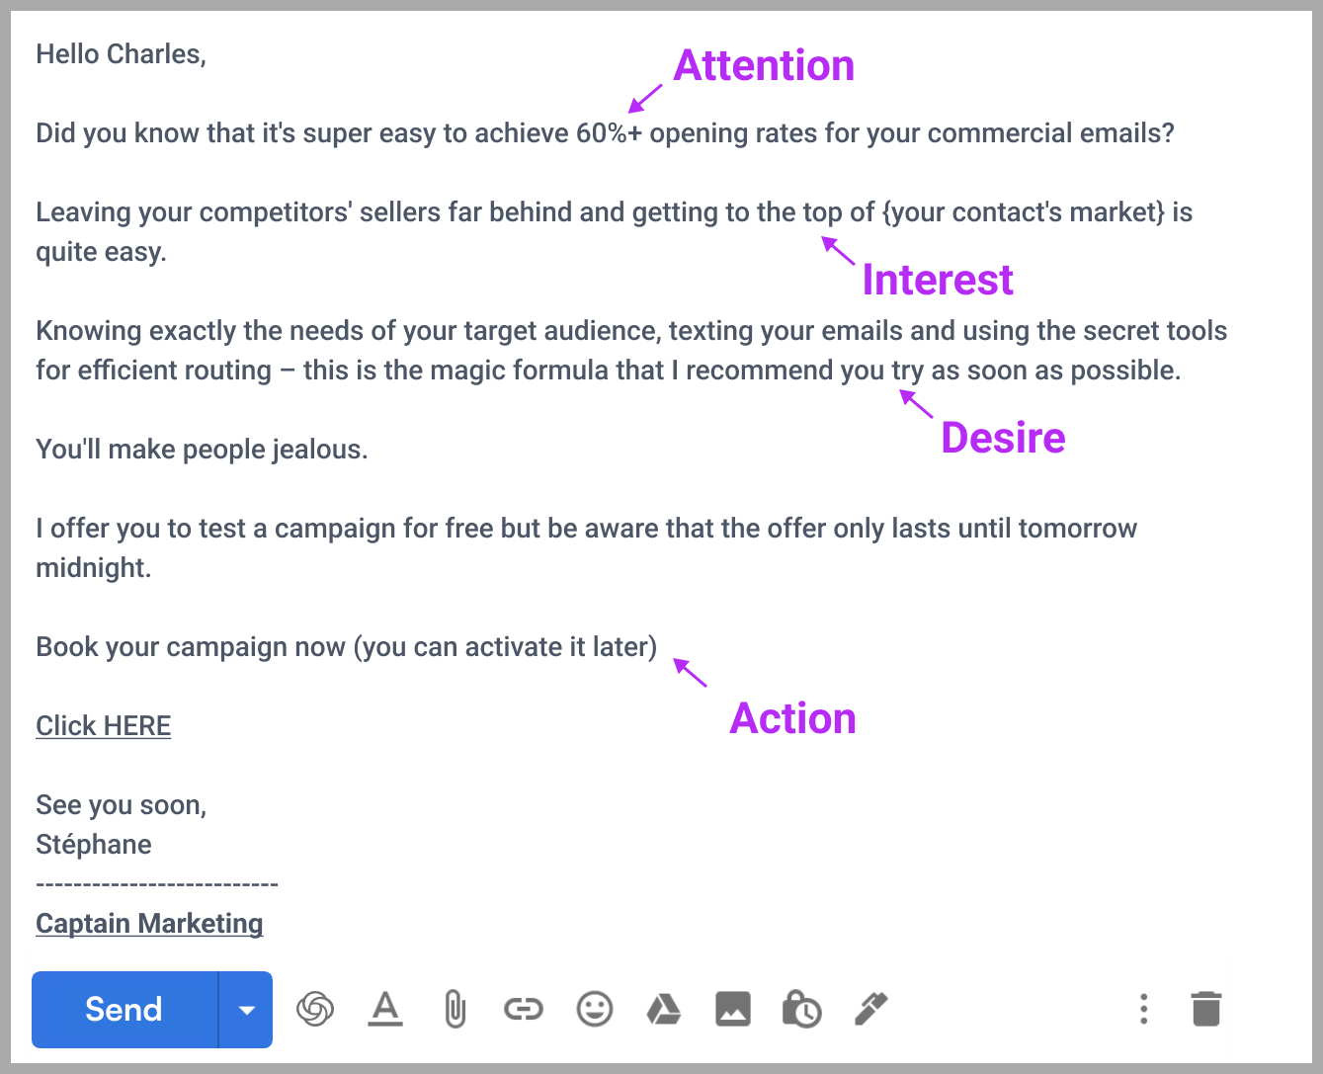Open the emoji picker smiley icon
1323x1074 pixels.
coord(595,1009)
